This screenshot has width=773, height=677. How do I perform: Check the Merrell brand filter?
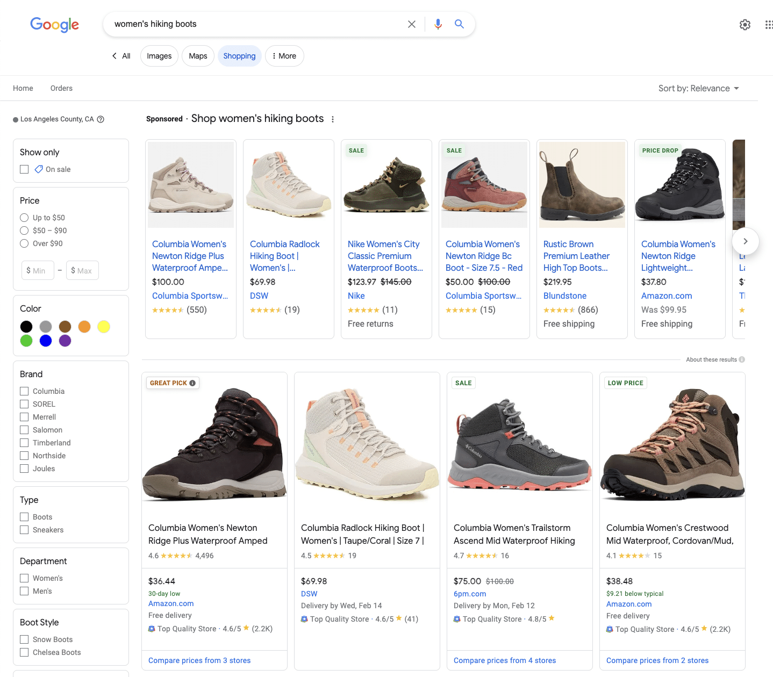[x=24, y=417]
